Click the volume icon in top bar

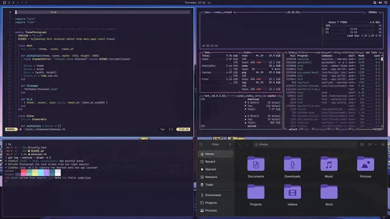point(380,2)
